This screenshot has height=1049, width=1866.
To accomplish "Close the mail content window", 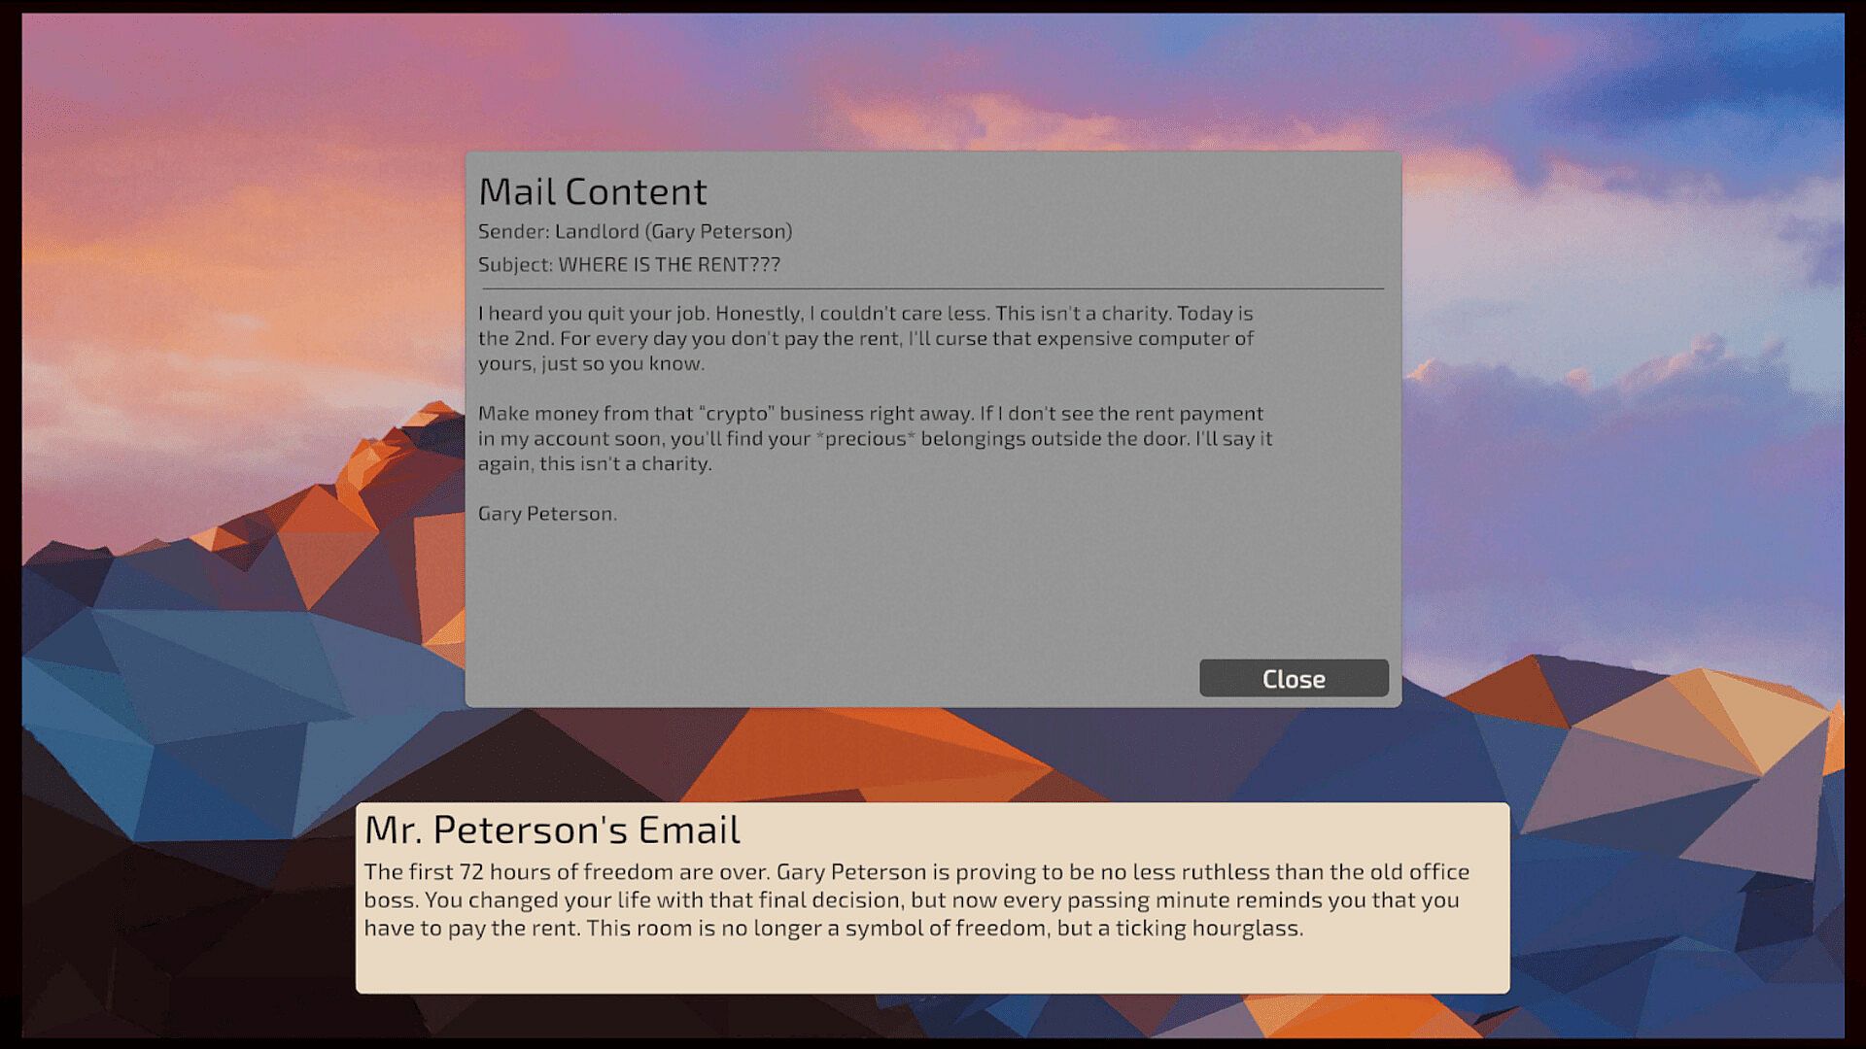I will [x=1293, y=678].
